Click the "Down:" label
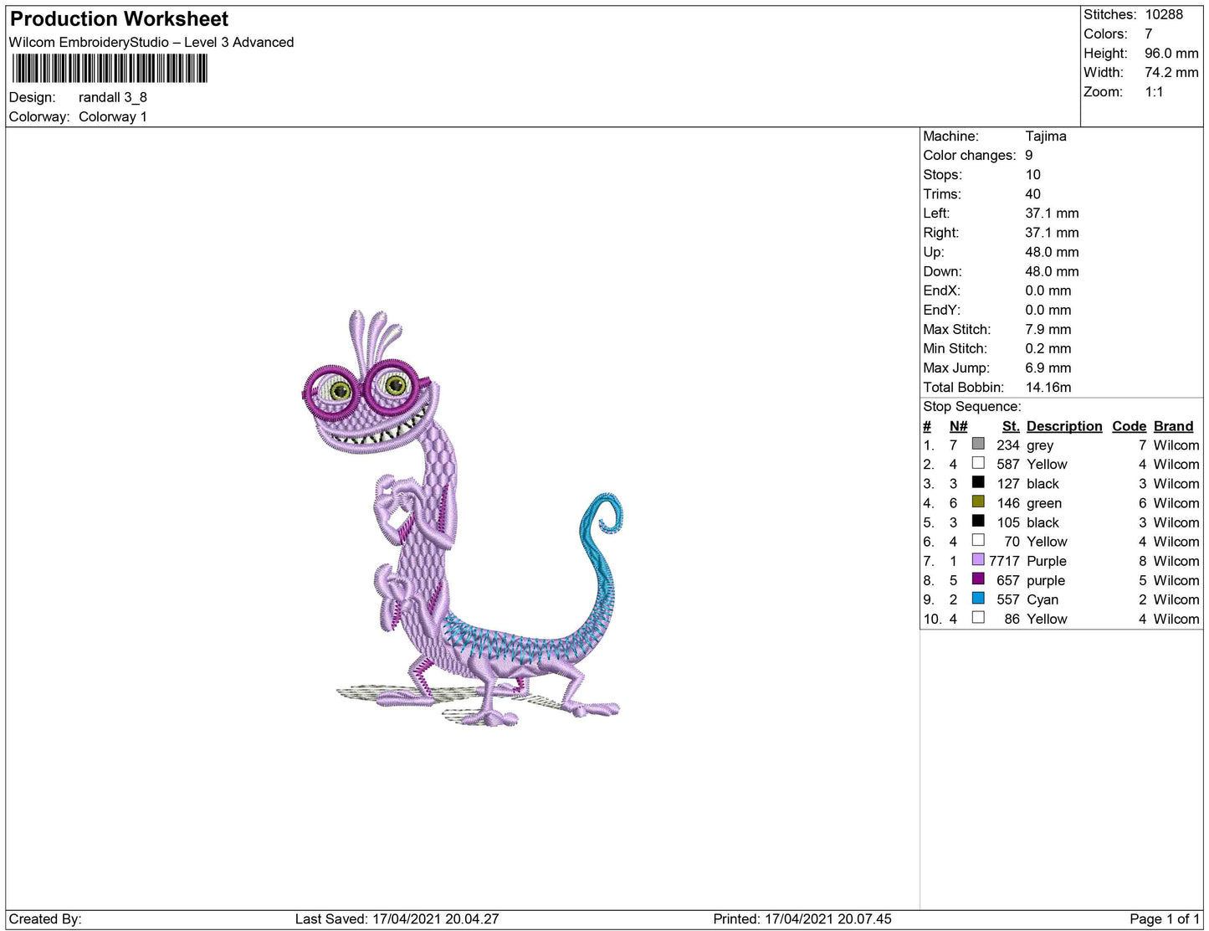Viewport: 1209px width, 931px height. (x=942, y=270)
